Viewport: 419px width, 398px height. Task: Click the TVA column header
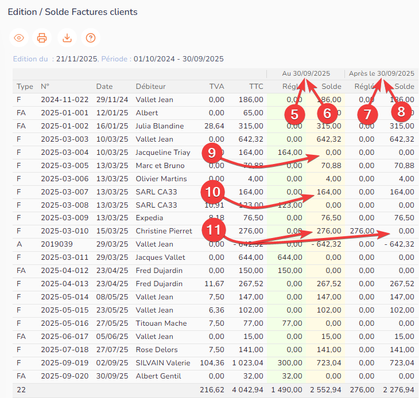tap(216, 87)
